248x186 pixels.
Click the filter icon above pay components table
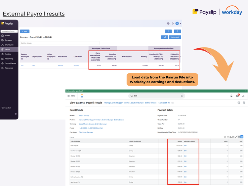228,137
